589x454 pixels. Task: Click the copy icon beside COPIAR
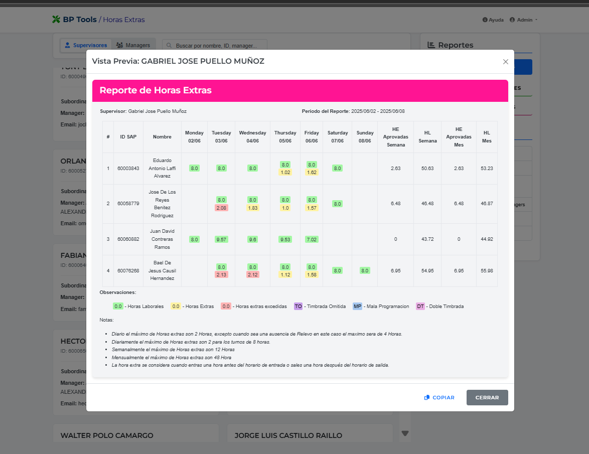pos(426,397)
